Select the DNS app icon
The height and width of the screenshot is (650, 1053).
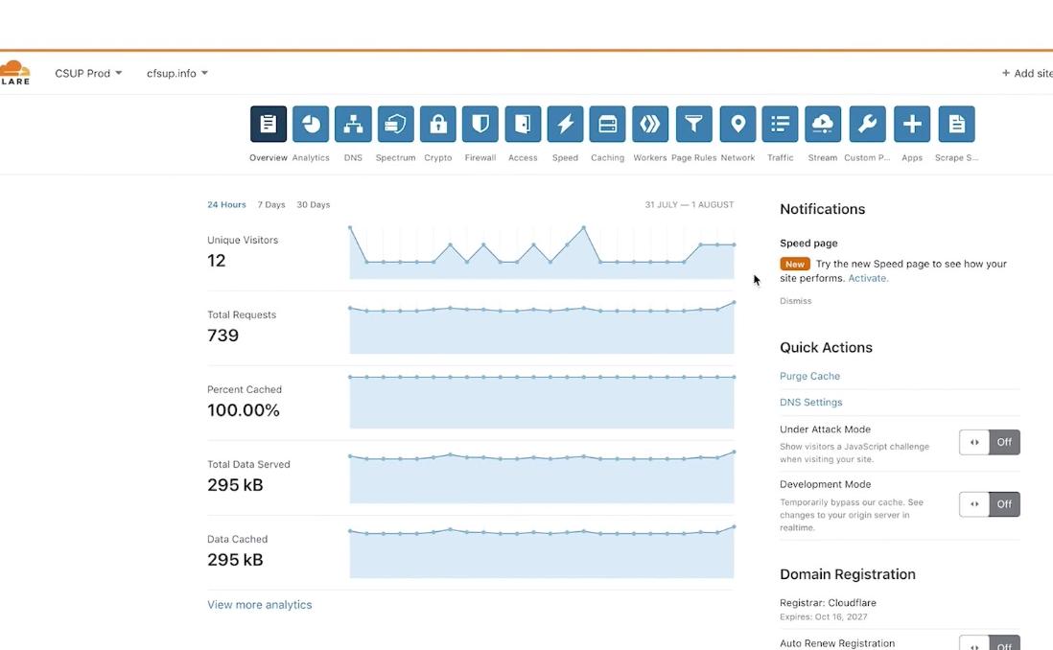coord(353,123)
